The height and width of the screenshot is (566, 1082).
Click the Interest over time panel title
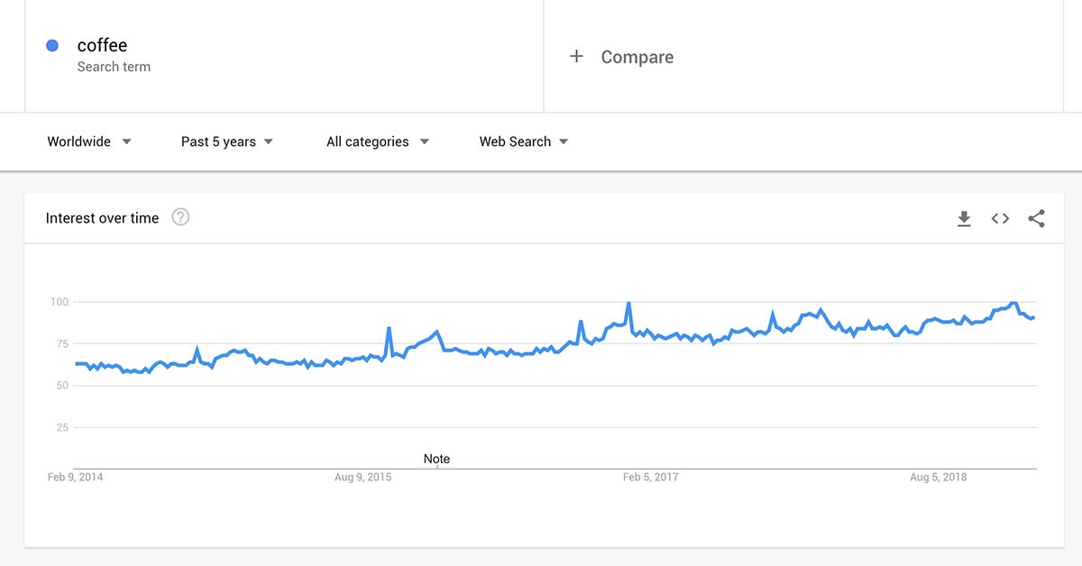pos(103,218)
